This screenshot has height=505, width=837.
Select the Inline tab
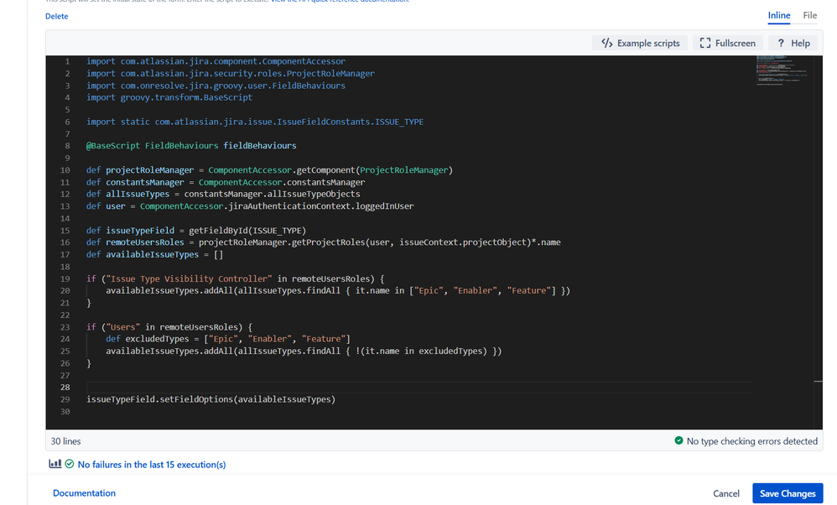coord(779,15)
